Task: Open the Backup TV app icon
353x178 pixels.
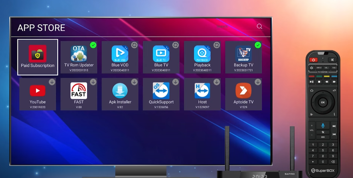Action: point(243,54)
